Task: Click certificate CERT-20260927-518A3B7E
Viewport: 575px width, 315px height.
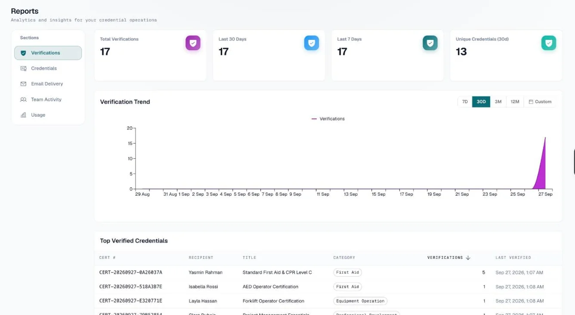Action: pyautogui.click(x=130, y=287)
